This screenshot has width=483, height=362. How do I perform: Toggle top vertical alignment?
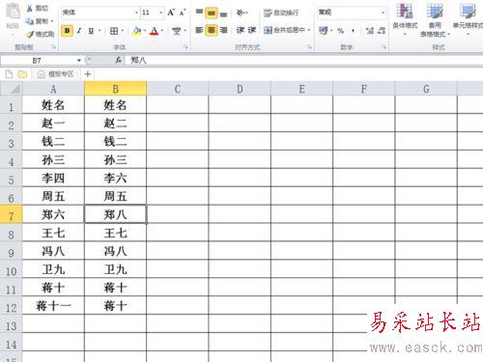coord(199,13)
